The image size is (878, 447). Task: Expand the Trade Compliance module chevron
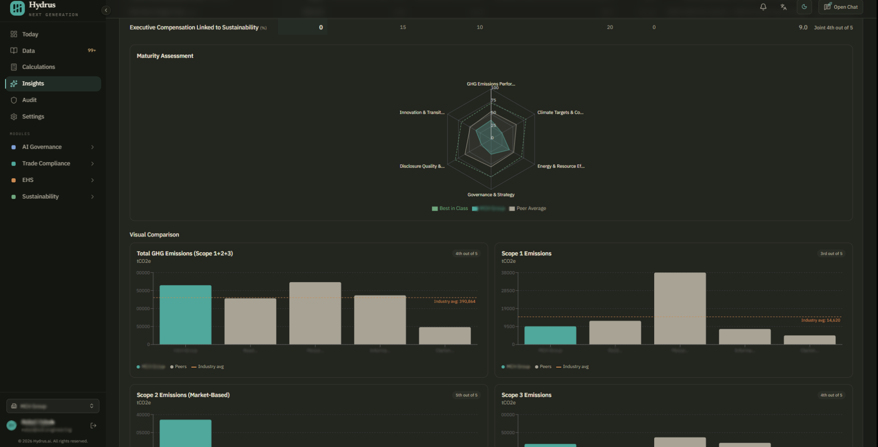[x=92, y=163]
